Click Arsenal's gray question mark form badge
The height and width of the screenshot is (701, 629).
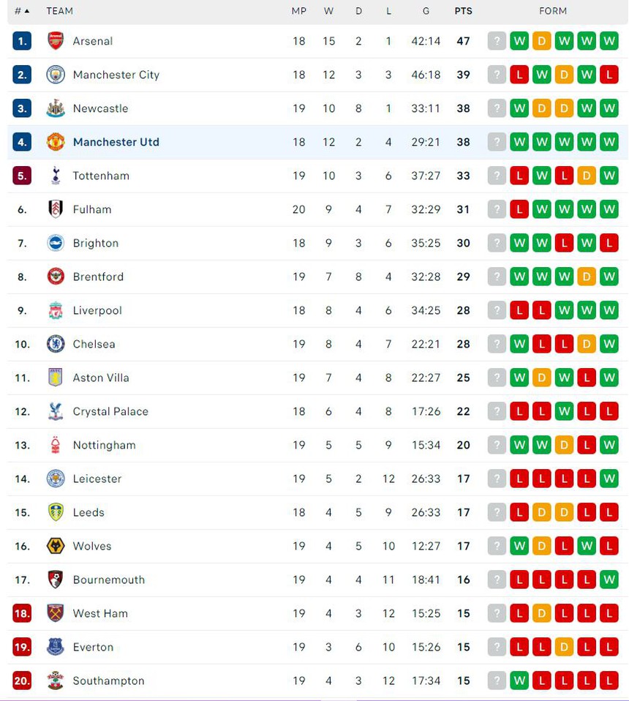tap(497, 41)
